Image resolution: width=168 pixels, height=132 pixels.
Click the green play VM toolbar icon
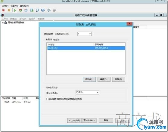point(15,10)
